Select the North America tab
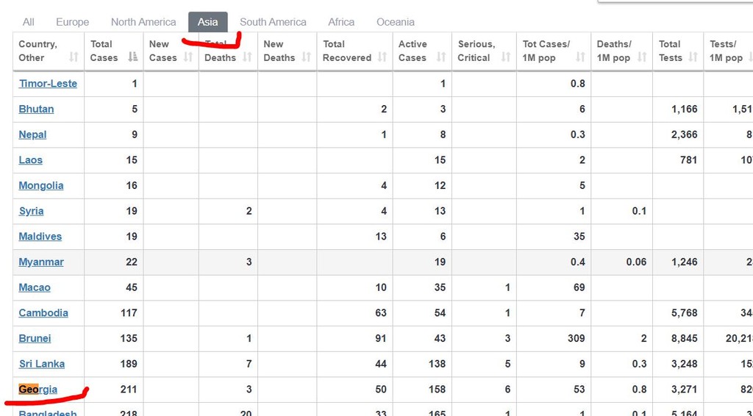The height and width of the screenshot is (416, 753). tap(143, 22)
